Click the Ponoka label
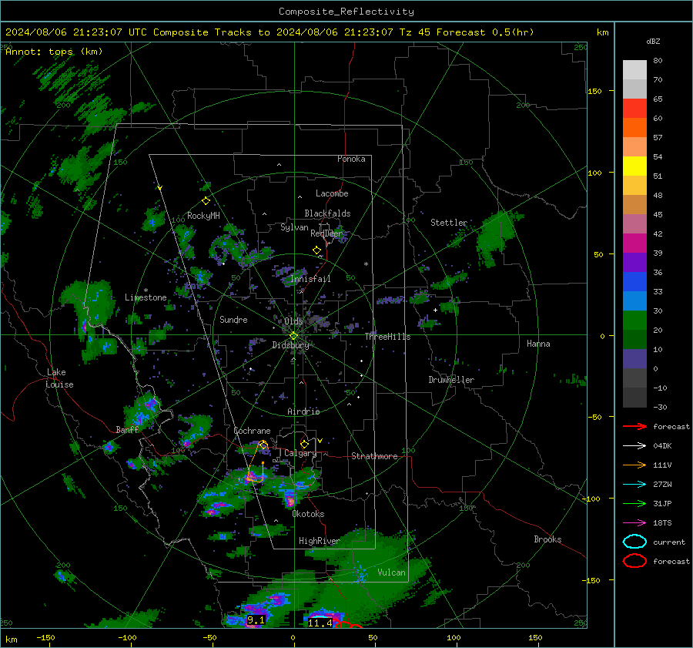693x648 pixels. point(351,159)
